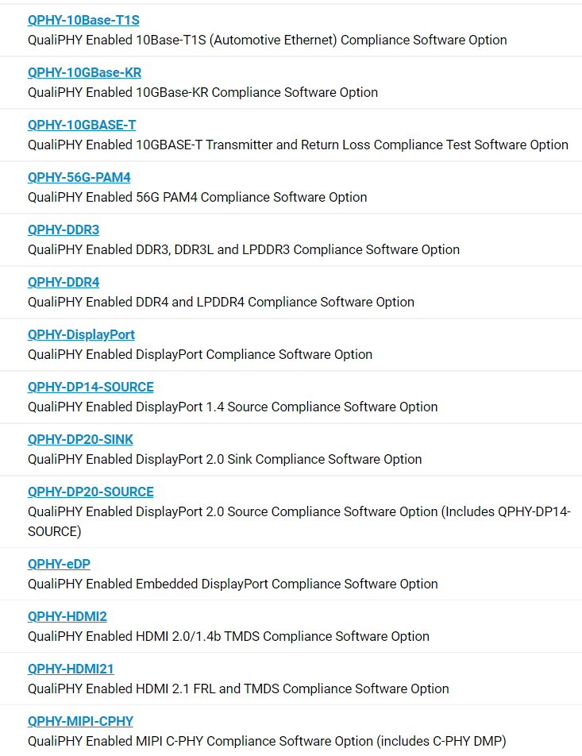Viewport: 582px width, 756px height.
Task: Follow the QPHY-10GBASE-T link
Action: (82, 125)
